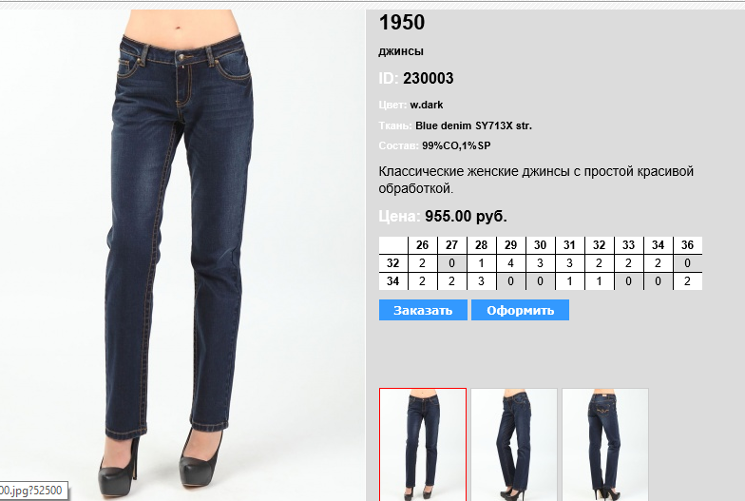The width and height of the screenshot is (745, 501).
Task: Select size 31 length 32 cell
Action: (x=570, y=263)
